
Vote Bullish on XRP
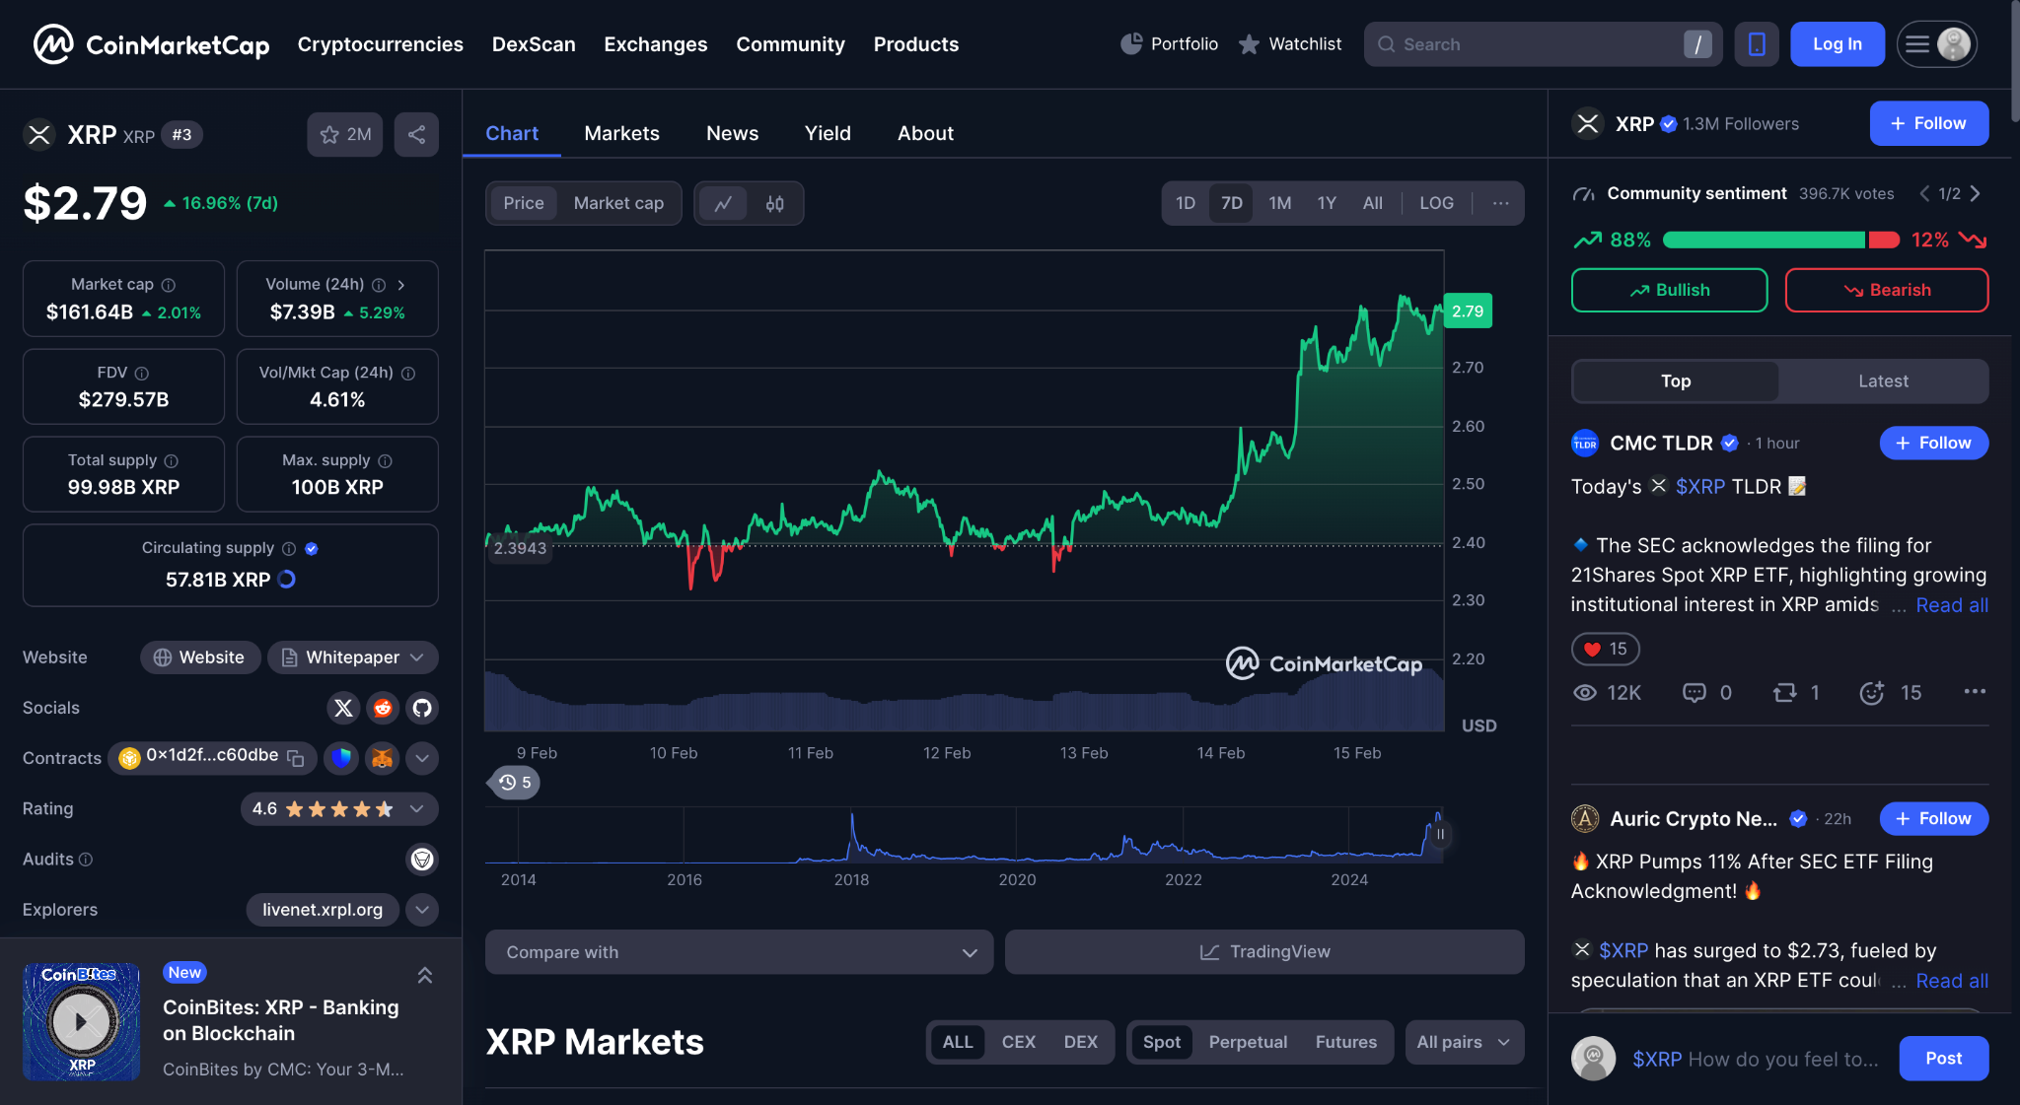[1669, 291]
